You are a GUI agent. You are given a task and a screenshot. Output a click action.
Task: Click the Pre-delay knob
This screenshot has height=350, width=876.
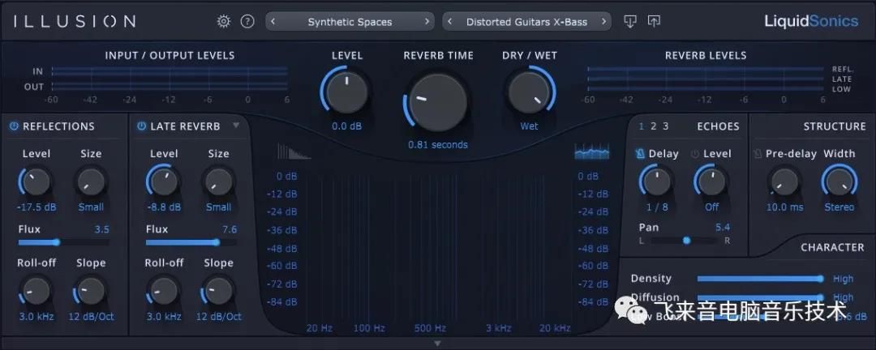(x=784, y=182)
